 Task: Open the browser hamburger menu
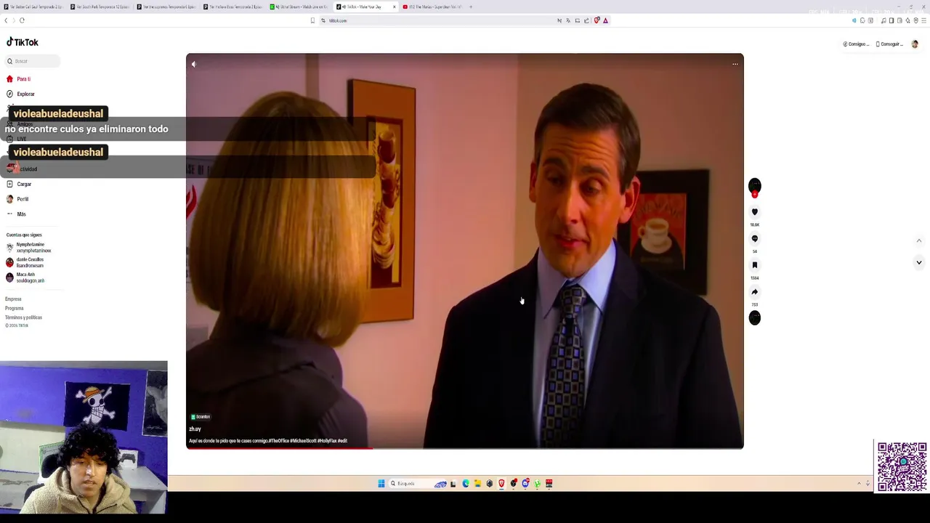[924, 20]
